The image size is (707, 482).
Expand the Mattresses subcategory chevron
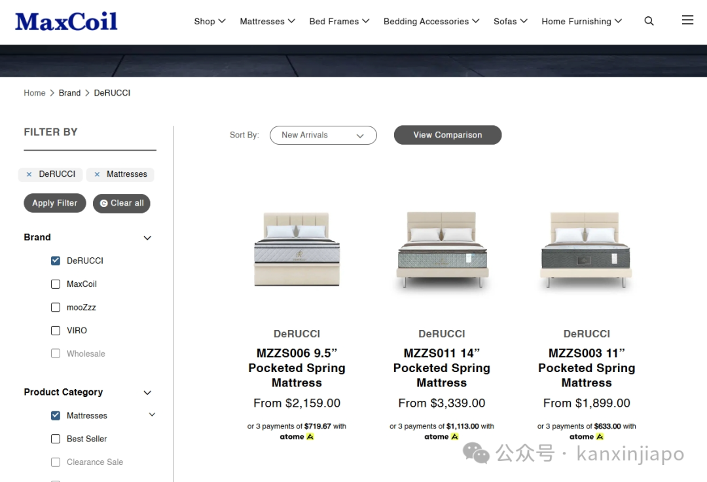[152, 415]
